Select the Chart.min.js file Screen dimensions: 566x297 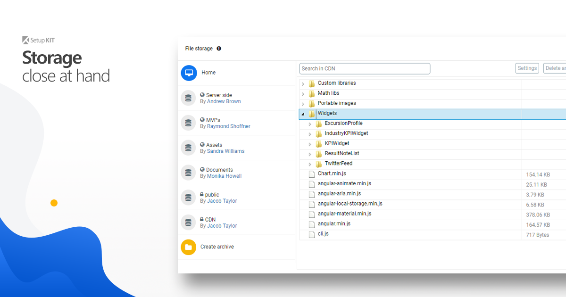point(332,174)
